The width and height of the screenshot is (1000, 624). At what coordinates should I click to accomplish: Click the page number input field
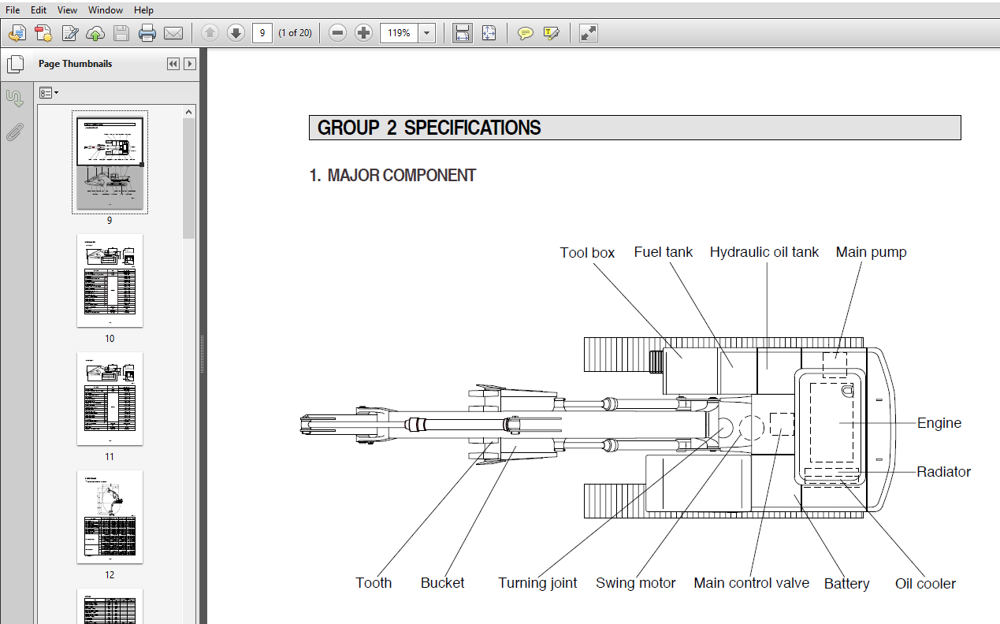tap(262, 33)
